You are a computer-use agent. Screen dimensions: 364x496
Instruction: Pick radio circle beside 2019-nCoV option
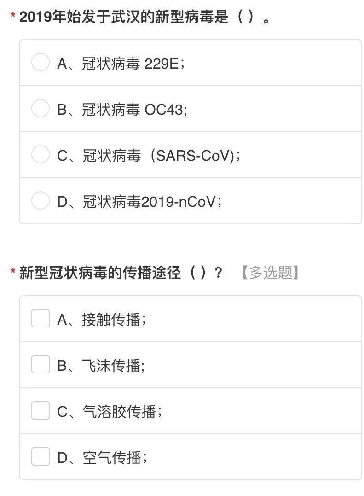coord(40,201)
